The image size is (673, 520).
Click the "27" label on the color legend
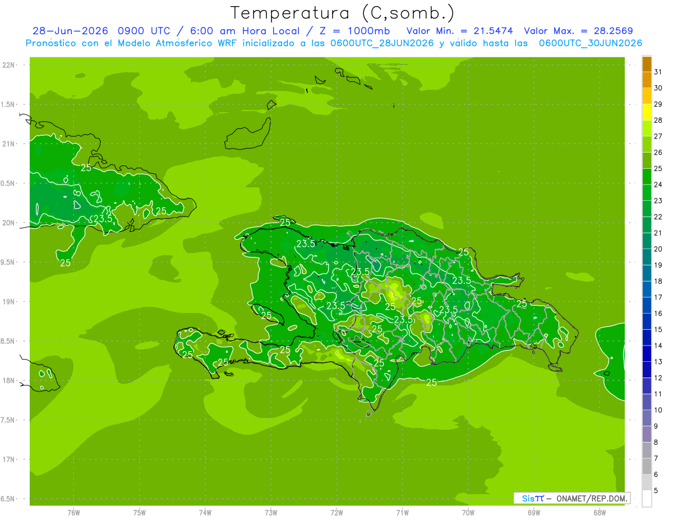(x=658, y=136)
